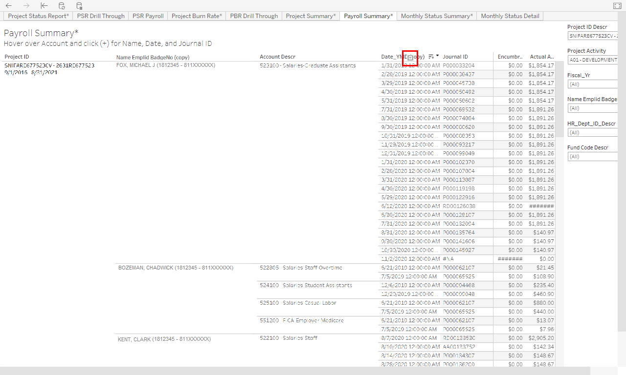Screen dimensions: 626x375
Task: Click the #NA journal ID cell
Action: 449,259
